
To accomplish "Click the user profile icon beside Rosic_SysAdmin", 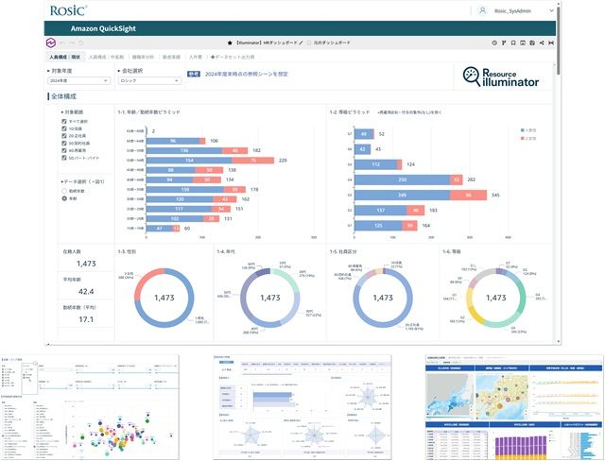I will tap(485, 10).
